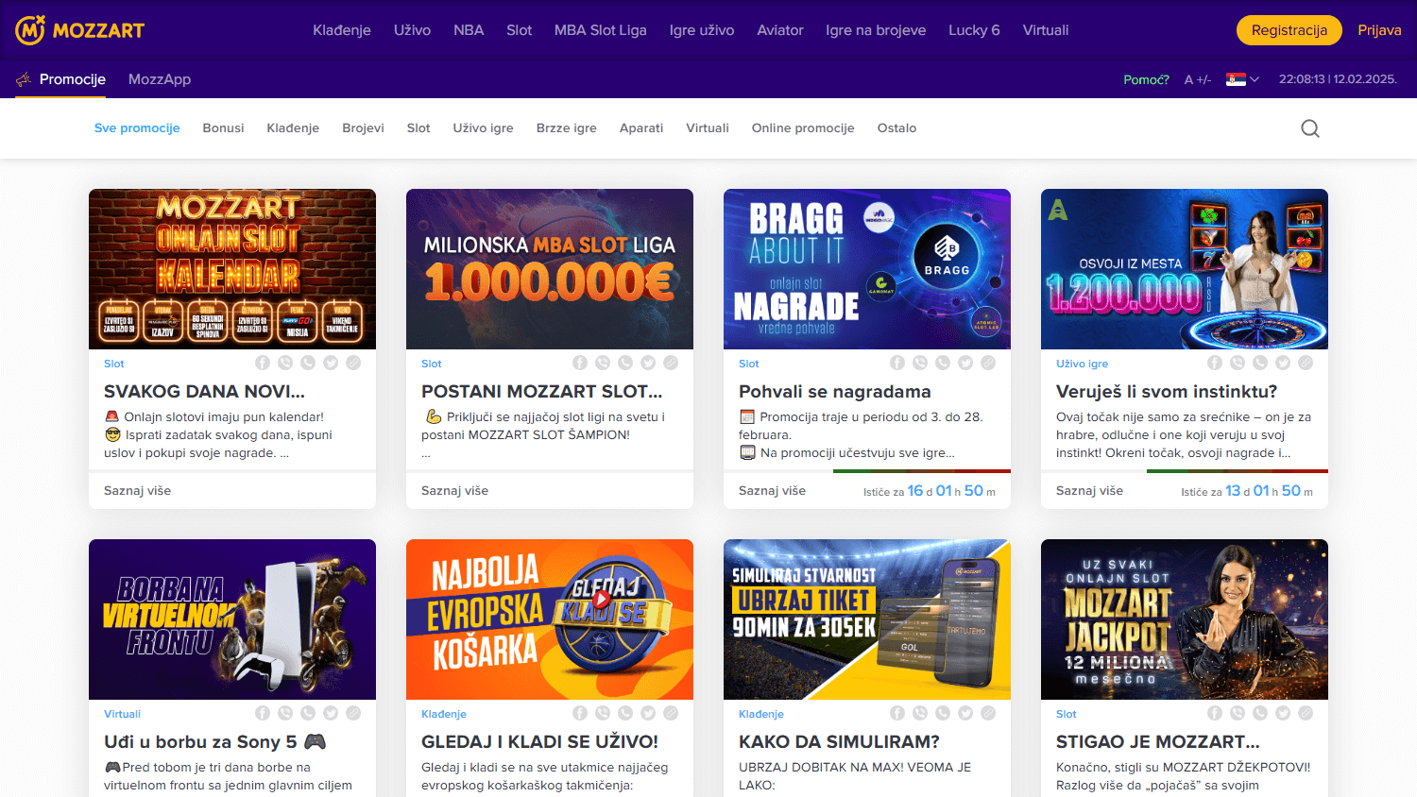Share POSTANI MOZZART SLOT card on Facebook
The width and height of the screenshot is (1417, 797).
point(580,363)
